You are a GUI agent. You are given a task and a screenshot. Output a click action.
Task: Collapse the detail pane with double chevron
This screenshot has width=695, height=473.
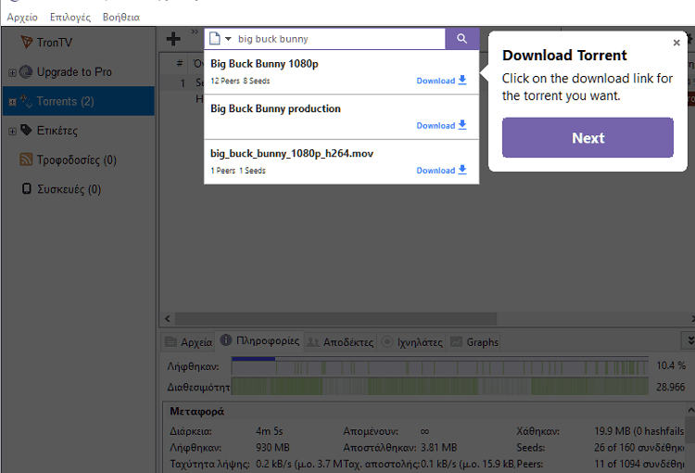[689, 340]
